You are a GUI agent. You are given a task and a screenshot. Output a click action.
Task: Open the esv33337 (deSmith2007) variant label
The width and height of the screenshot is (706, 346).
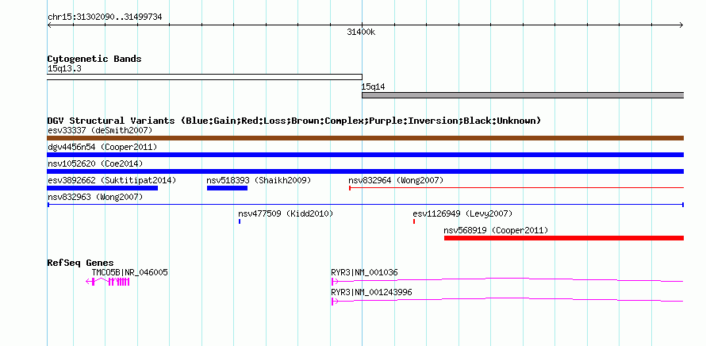click(100, 131)
